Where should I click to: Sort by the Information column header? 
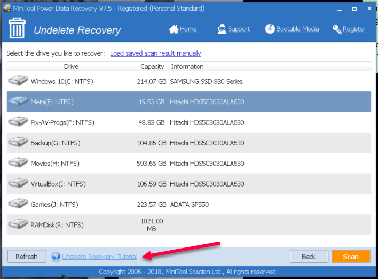tap(270, 66)
